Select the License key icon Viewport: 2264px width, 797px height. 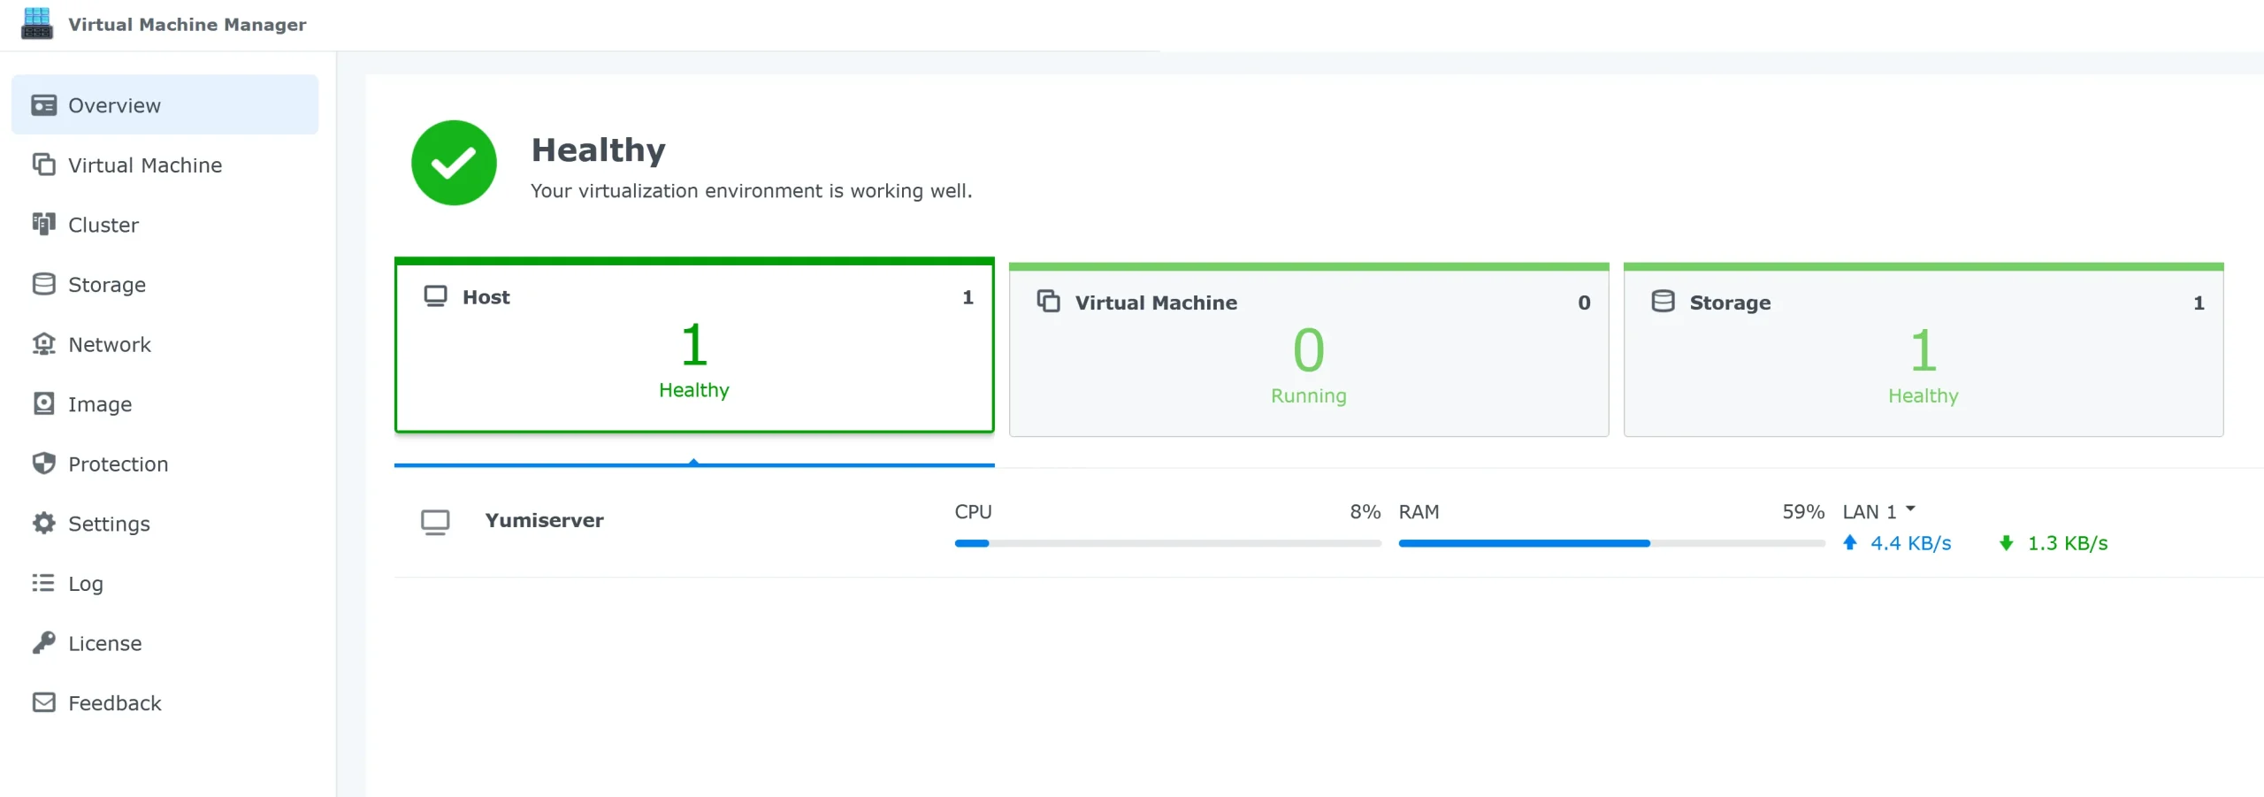(43, 643)
